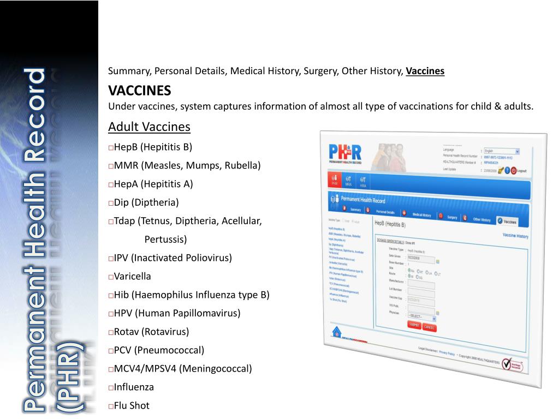The width and height of the screenshot is (559, 419).
Task: Select HepB (Hepititis B) in the sidebar list
Action: pos(336,229)
